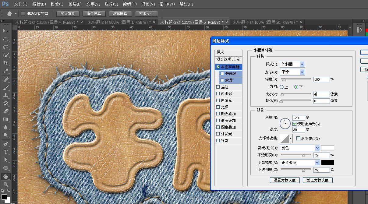Click the 复位为默认值 button
The image size is (368, 204).
[x=318, y=180]
